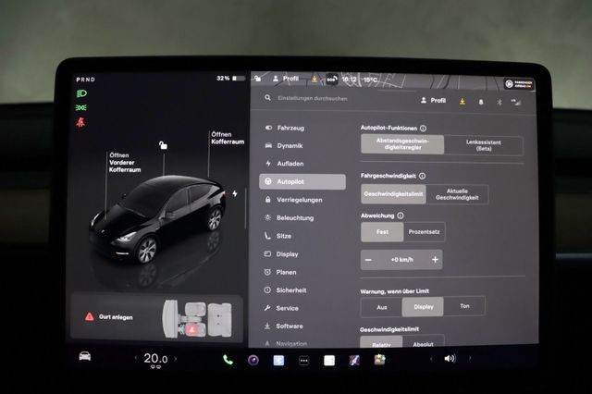Set warning mode to Ton
This screenshot has width=592, height=394.
point(464,306)
